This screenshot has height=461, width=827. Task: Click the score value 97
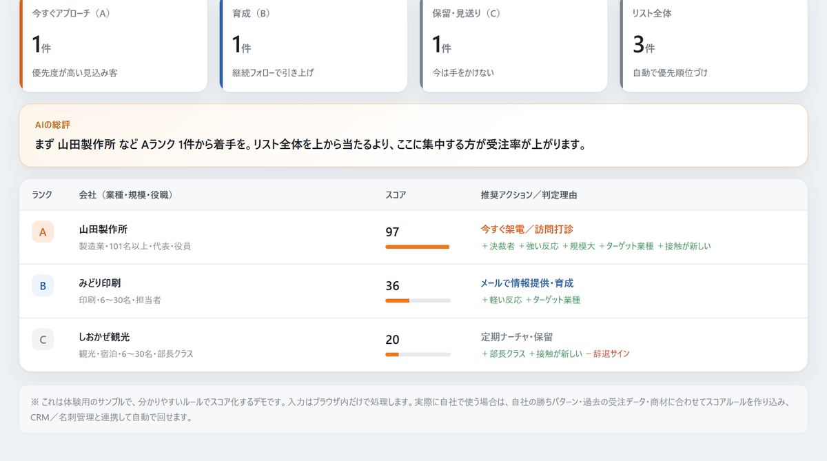click(392, 232)
